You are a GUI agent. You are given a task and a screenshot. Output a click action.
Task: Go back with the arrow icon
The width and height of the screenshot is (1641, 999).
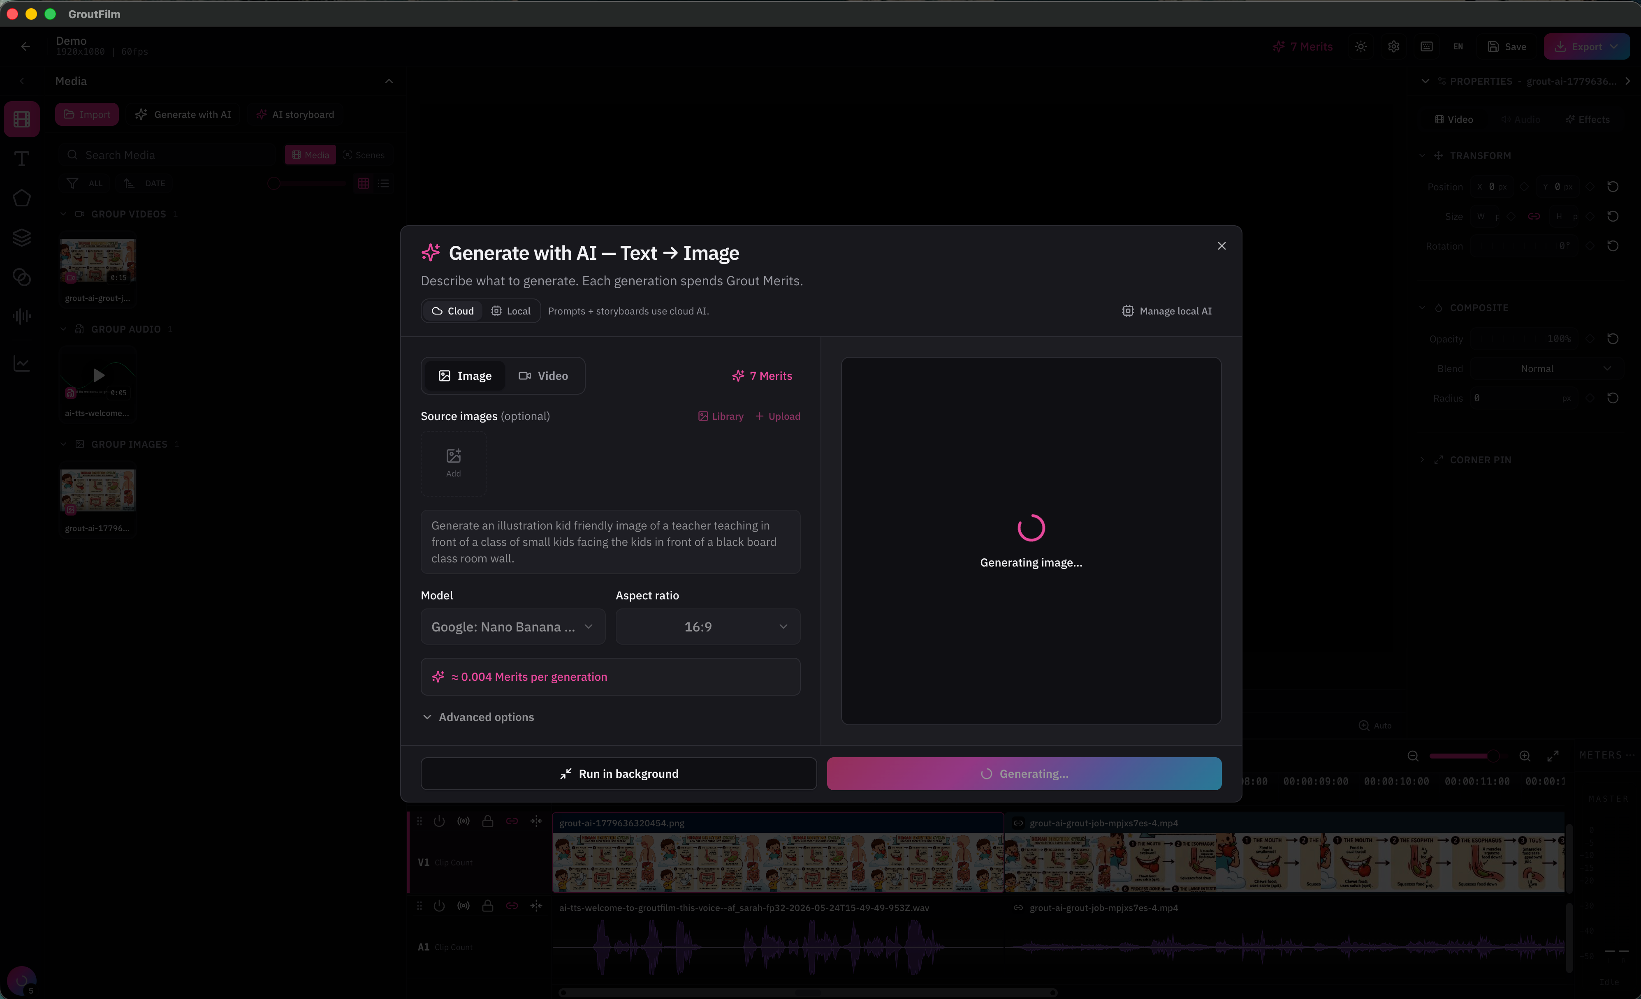[x=25, y=46]
